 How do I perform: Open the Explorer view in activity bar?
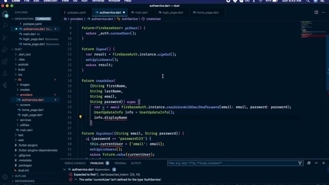[5, 14]
